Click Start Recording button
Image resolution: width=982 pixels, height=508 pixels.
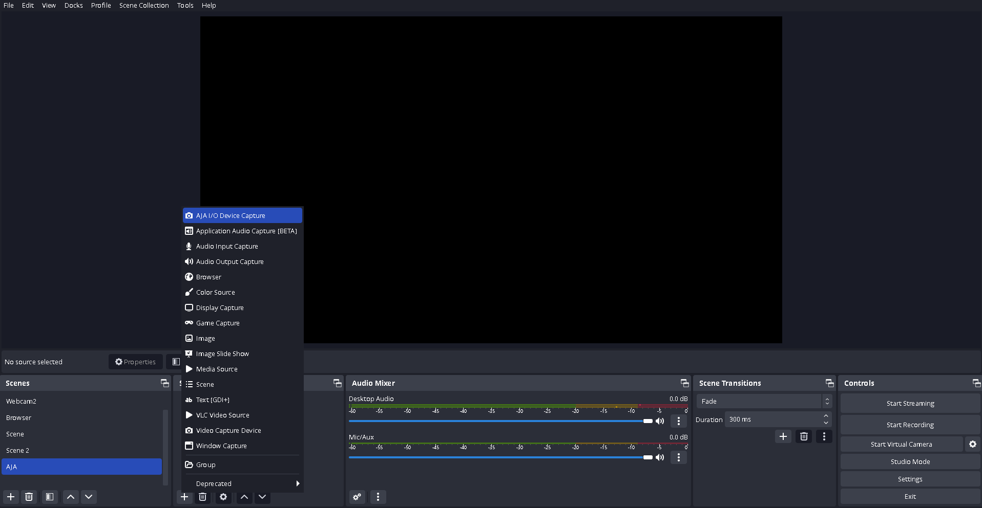click(x=910, y=425)
